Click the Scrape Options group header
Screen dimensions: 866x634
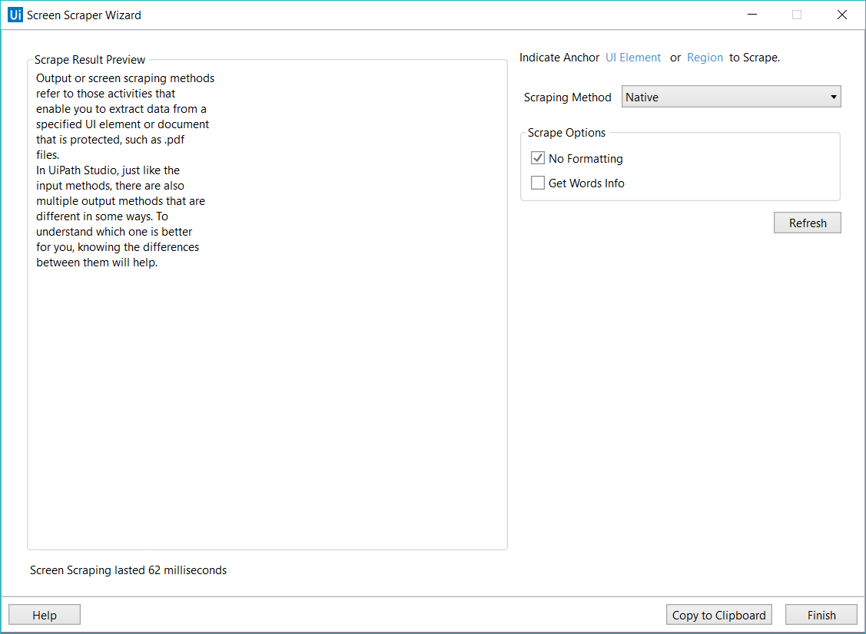566,133
